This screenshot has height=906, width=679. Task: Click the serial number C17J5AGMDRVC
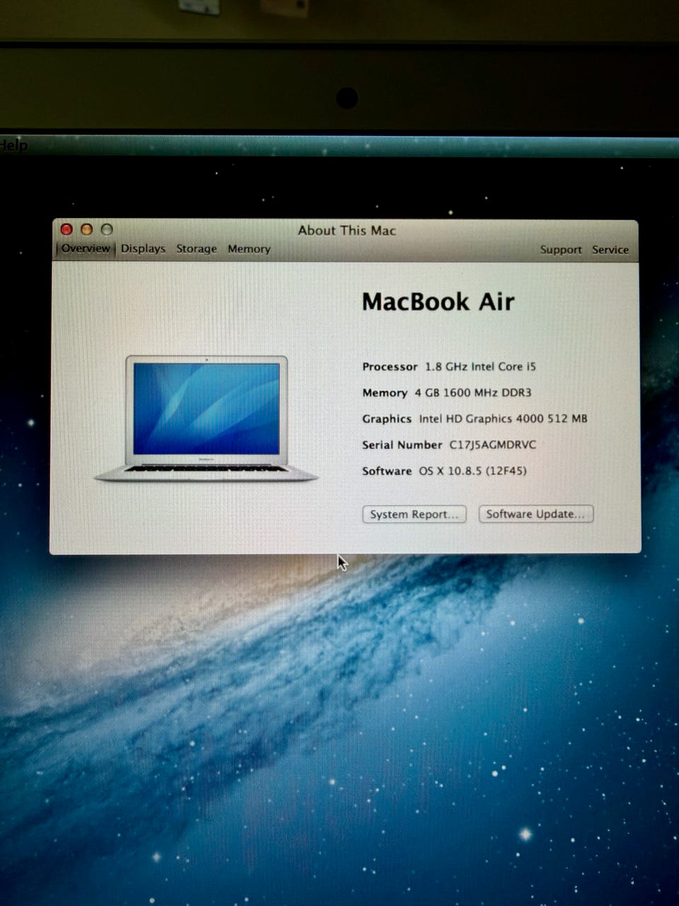click(x=493, y=445)
